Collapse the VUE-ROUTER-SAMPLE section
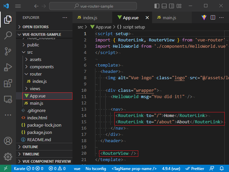 click(x=44, y=34)
